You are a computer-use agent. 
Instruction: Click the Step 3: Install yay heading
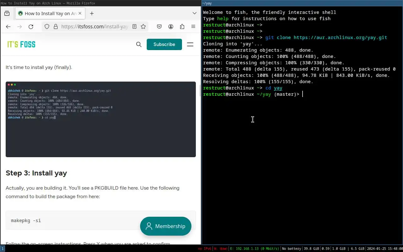tap(36, 173)
